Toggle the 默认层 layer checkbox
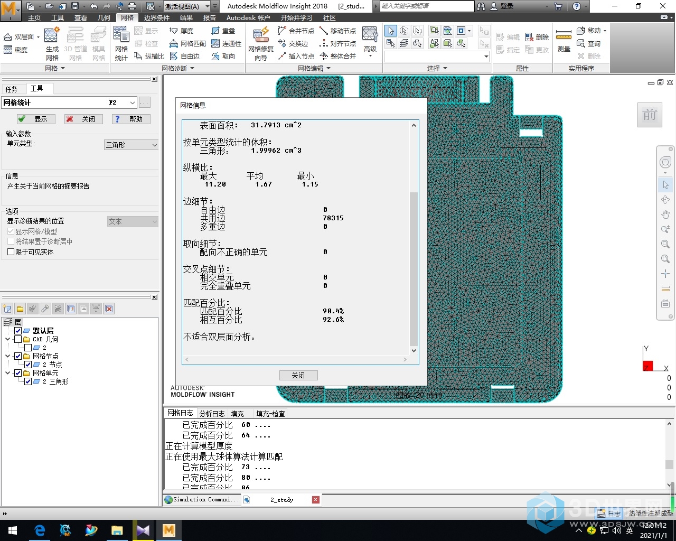676x541 pixels. (18, 331)
